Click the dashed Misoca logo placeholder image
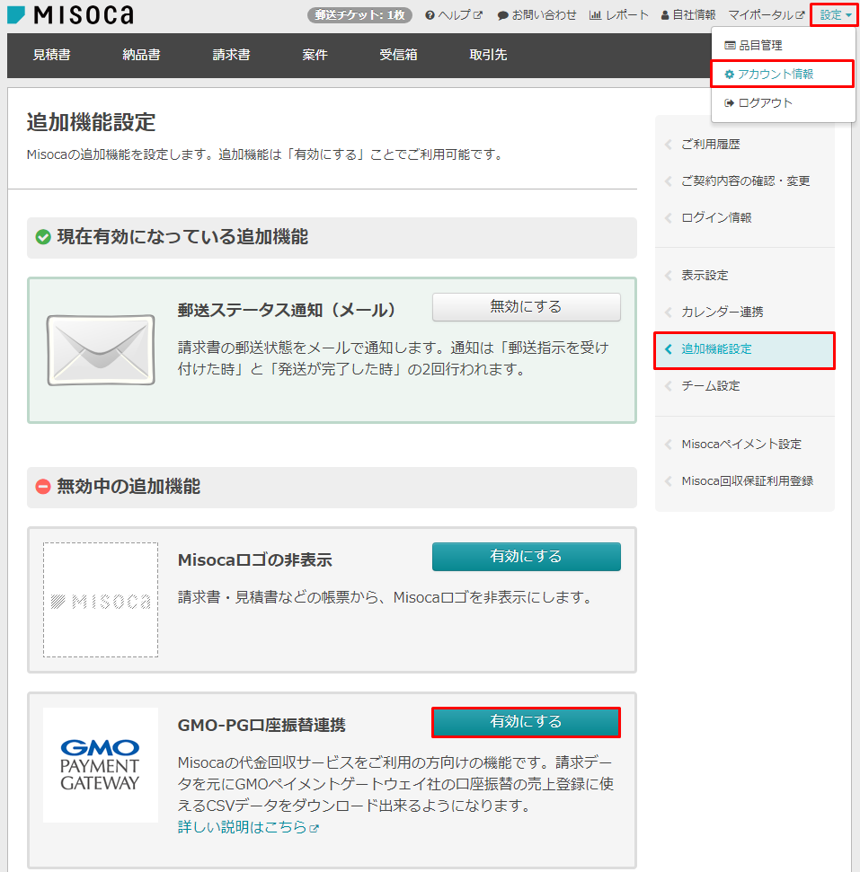The width and height of the screenshot is (860, 872). [101, 600]
